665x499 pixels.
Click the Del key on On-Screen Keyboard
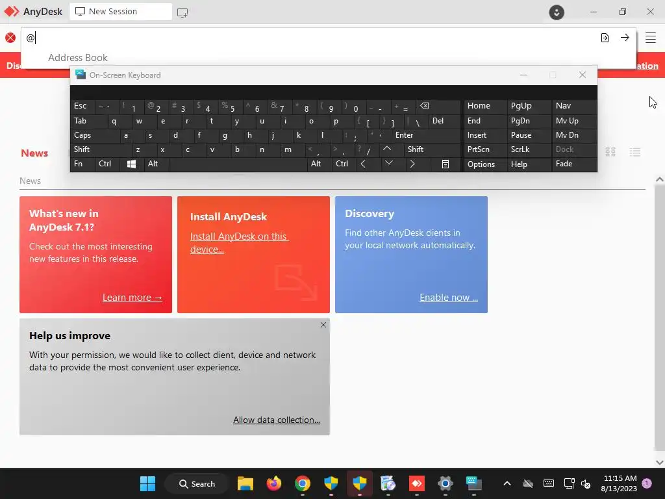pos(444,121)
